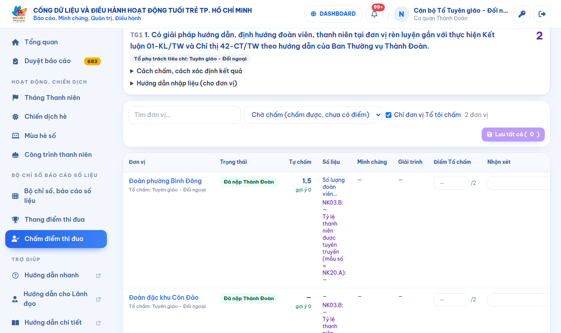Image resolution: width=561 pixels, height=333 pixels.
Task: Click the home icon beside Tổng quan
Action: coord(15,42)
